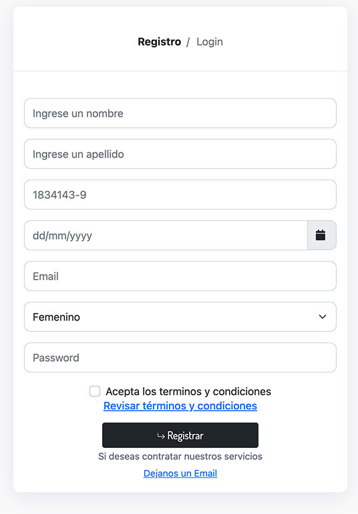The image size is (358, 514).
Task: Click the arrow icon inside Registrar button
Action: click(x=161, y=436)
